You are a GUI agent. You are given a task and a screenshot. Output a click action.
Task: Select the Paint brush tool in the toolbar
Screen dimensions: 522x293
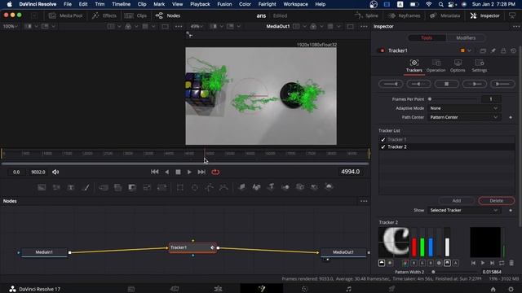point(86,187)
